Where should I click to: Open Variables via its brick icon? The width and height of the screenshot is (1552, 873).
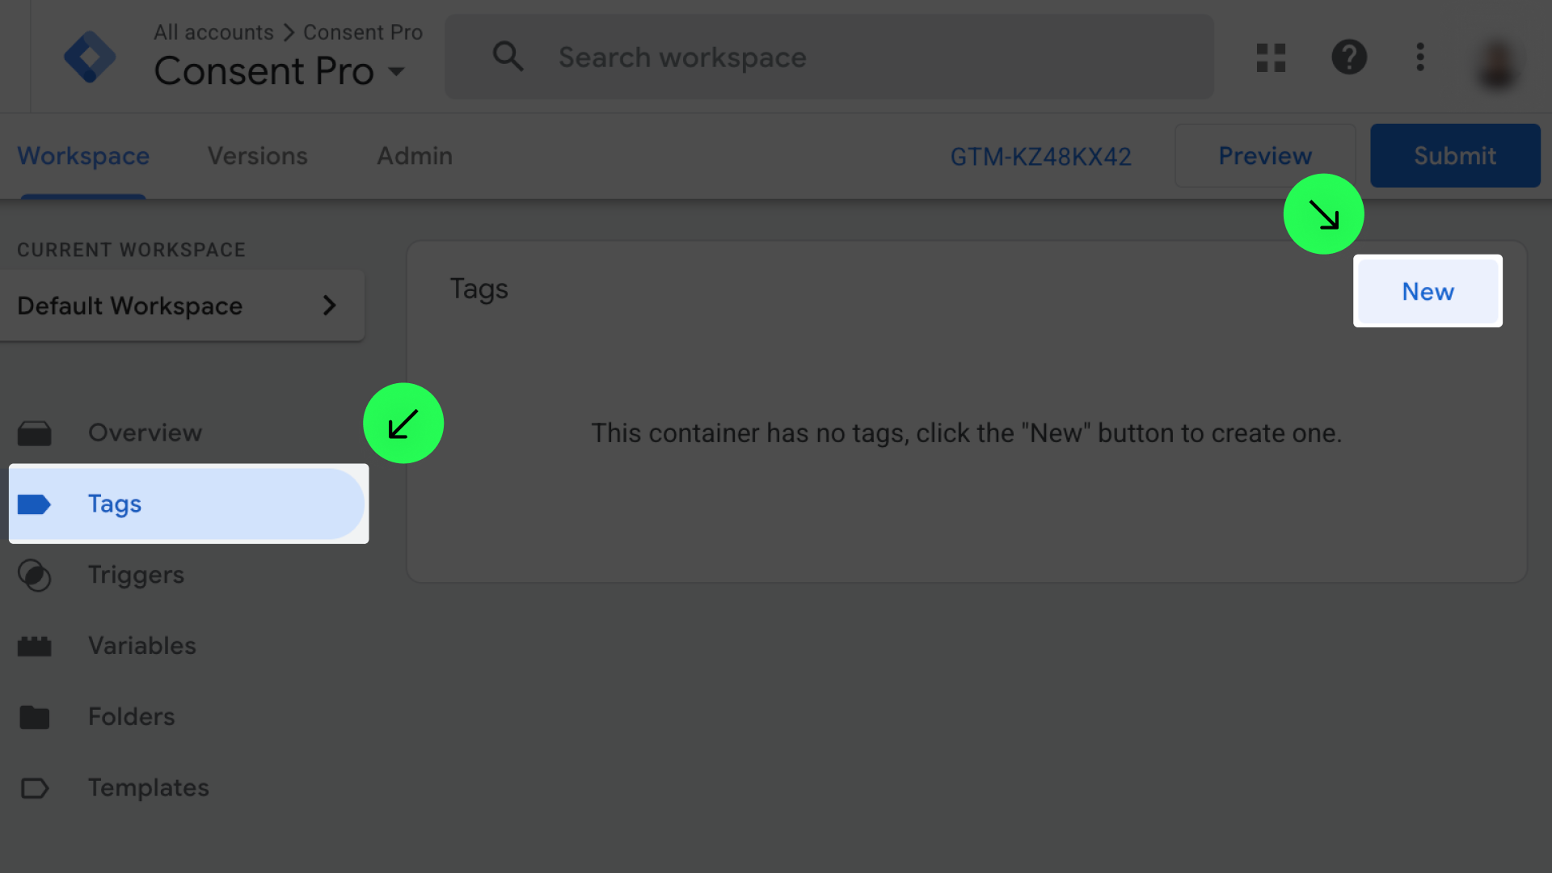(35, 646)
